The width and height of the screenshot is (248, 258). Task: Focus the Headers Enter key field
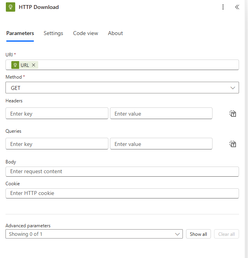pos(57,113)
